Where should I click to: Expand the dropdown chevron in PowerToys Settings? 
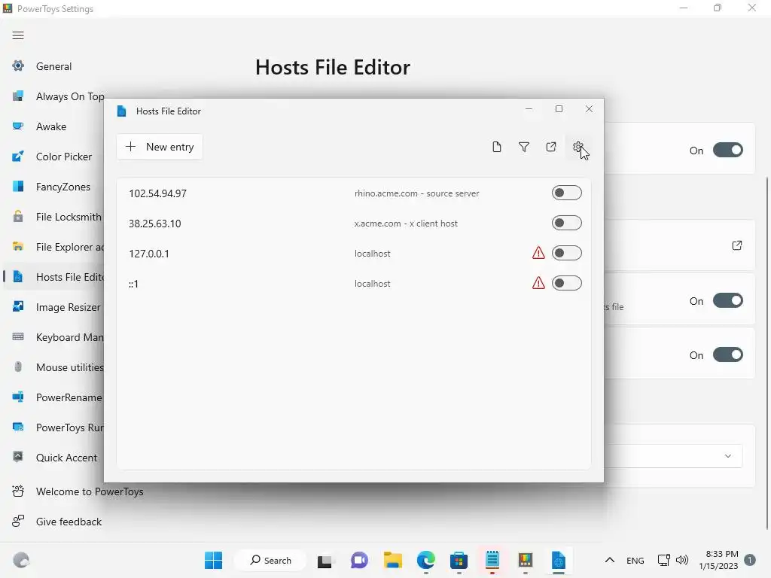coord(728,456)
